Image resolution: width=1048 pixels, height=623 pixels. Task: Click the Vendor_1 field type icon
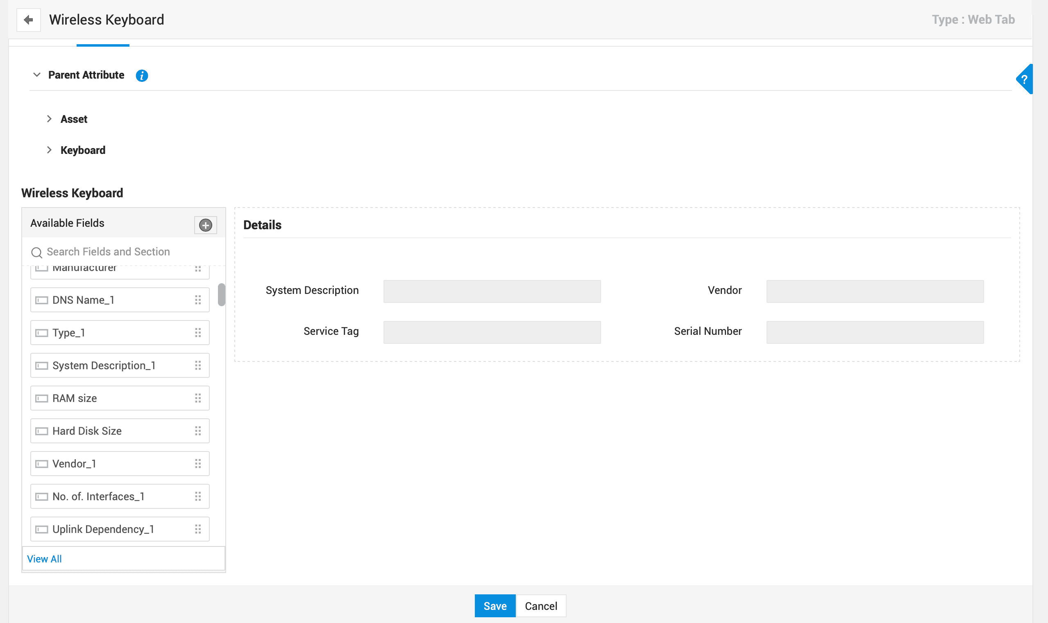coord(42,464)
